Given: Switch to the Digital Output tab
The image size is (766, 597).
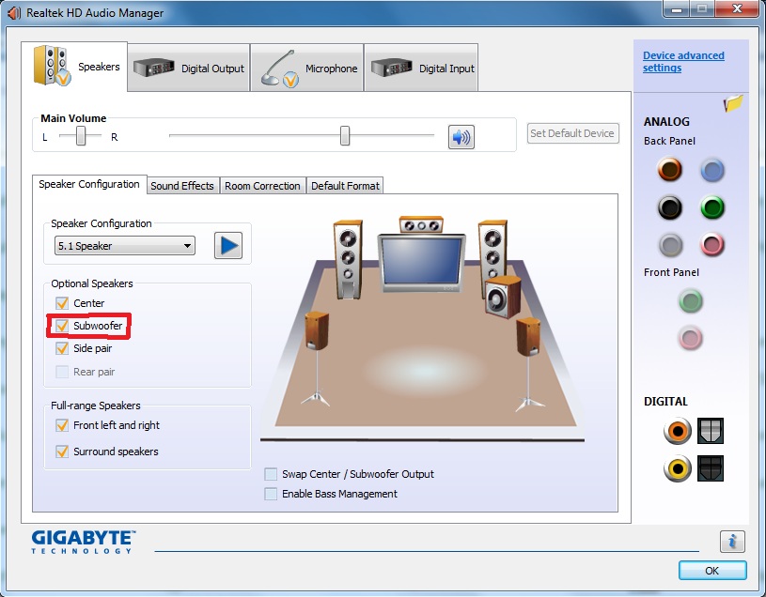Looking at the screenshot, I should 189,68.
